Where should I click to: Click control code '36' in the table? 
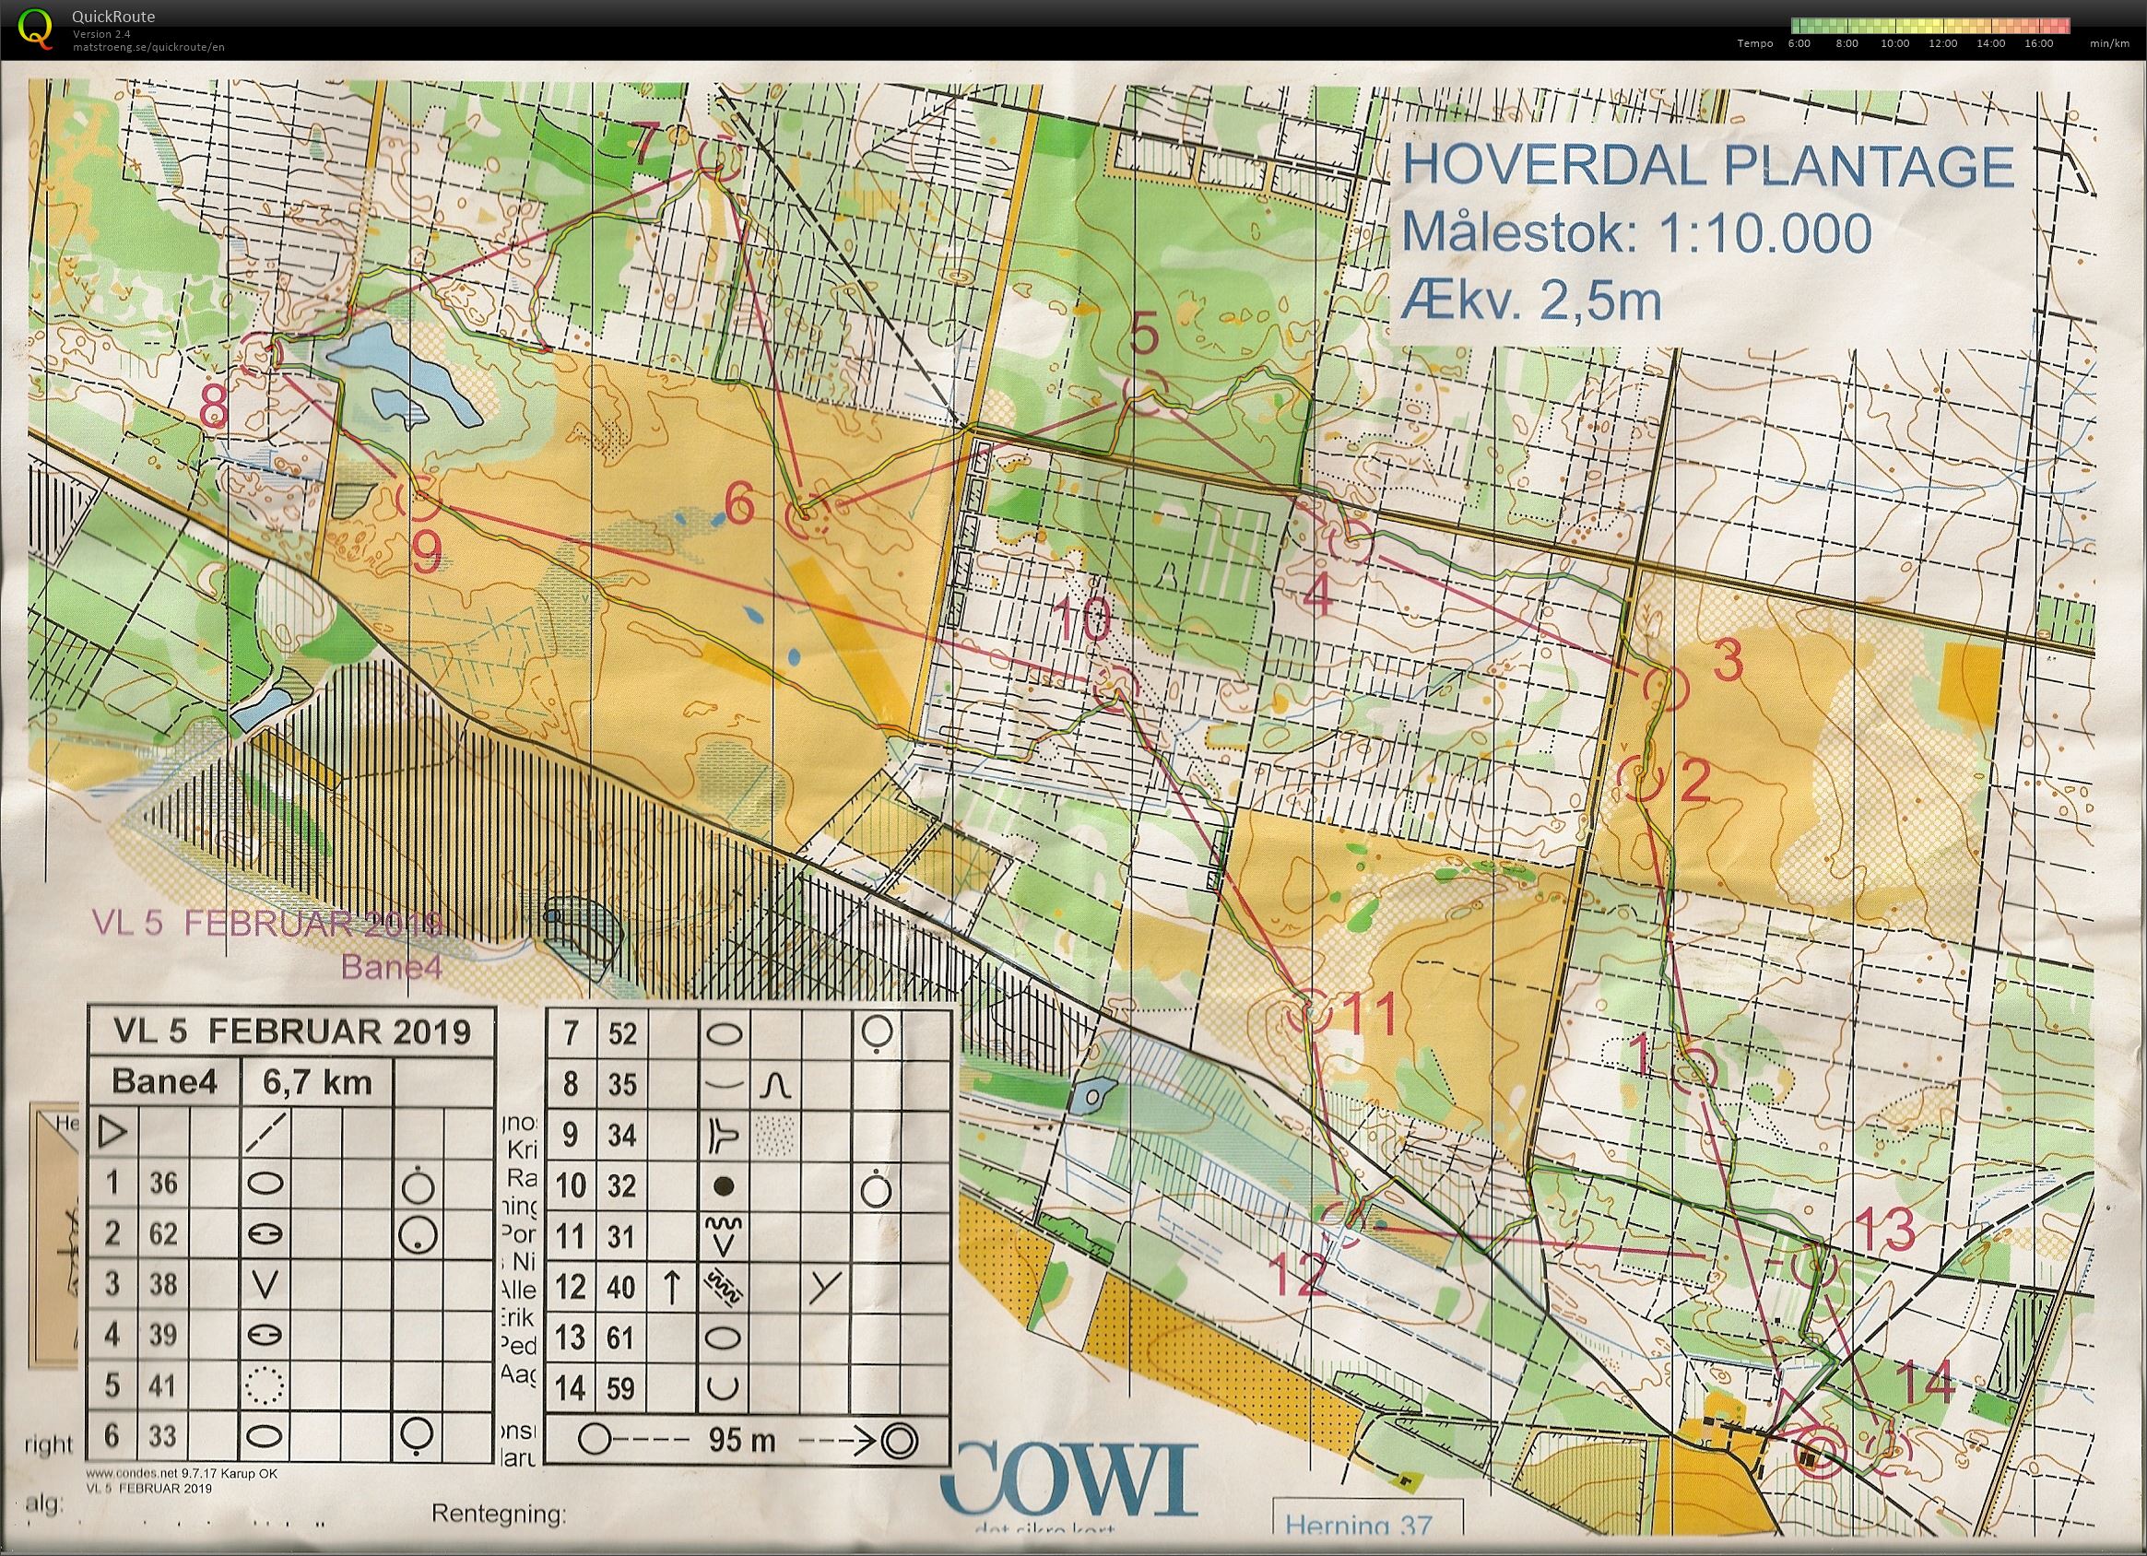point(163,1182)
